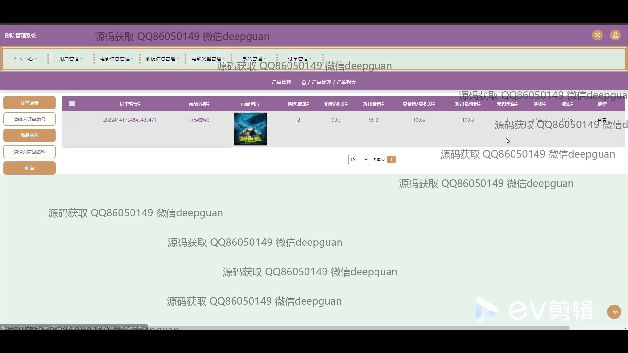Click the Top scroll-to-top button
This screenshot has height=353, width=628.
click(614, 312)
